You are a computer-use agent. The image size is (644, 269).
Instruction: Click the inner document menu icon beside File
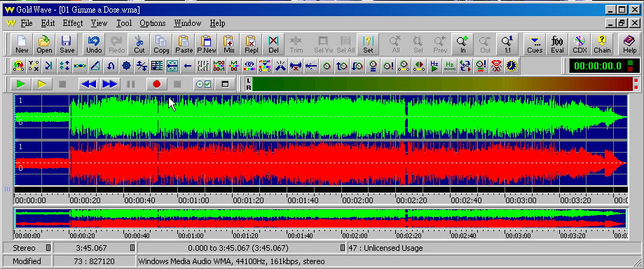click(x=11, y=23)
